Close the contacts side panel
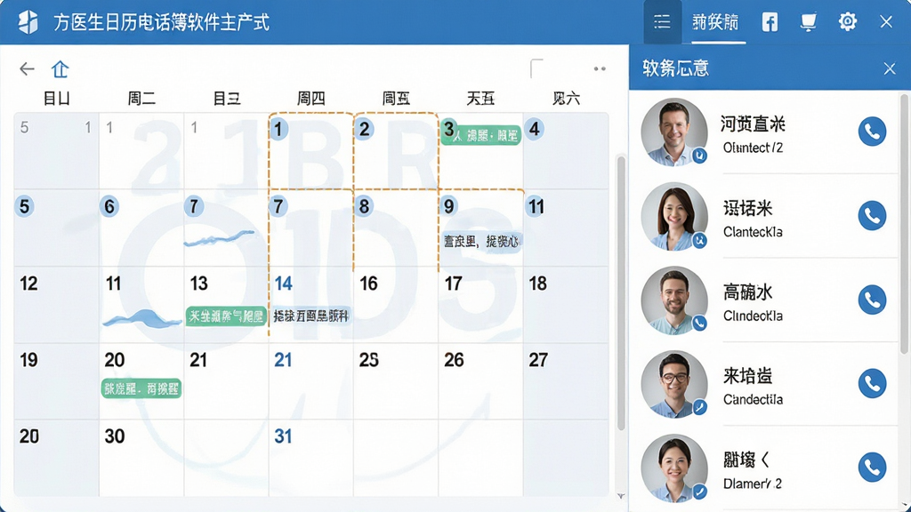The width and height of the screenshot is (911, 512). click(x=889, y=68)
